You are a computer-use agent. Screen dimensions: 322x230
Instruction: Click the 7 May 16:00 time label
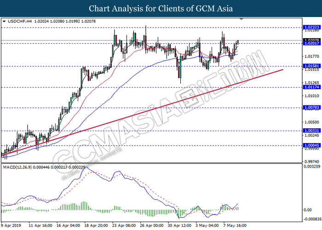click(235, 225)
